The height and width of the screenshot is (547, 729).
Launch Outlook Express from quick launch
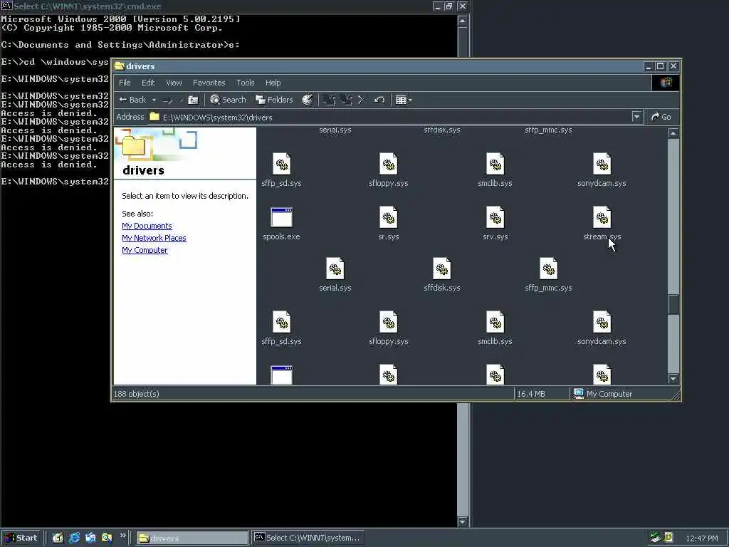(x=90, y=538)
